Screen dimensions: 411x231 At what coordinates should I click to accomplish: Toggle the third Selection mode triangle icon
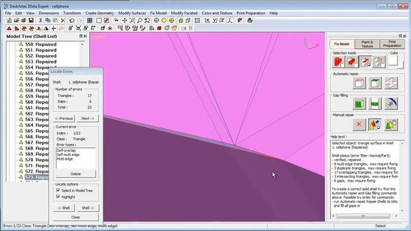pyautogui.click(x=365, y=62)
